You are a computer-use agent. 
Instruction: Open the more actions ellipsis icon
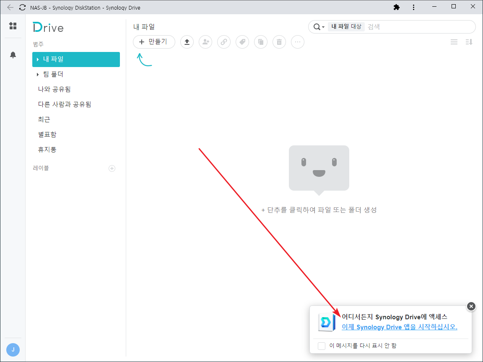click(x=298, y=42)
